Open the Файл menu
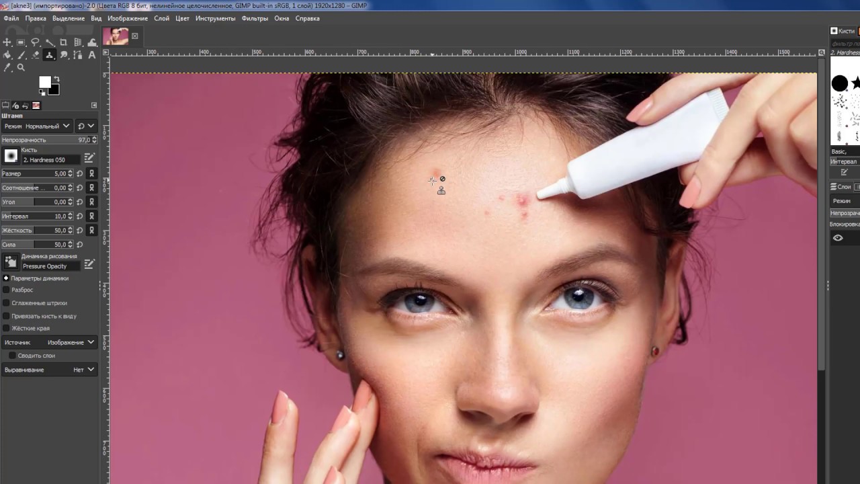The height and width of the screenshot is (484, 860). pos(11,18)
